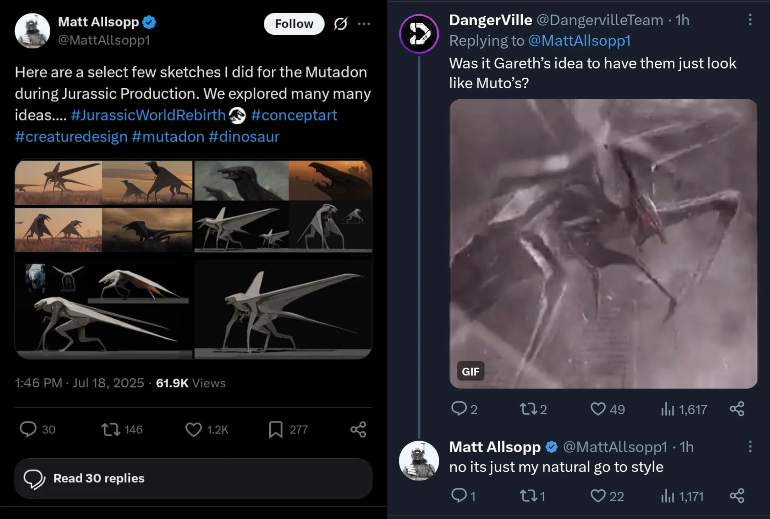Open the image with several grey Mutadon models
Screen dimensions: 770x519
pyautogui.click(x=104, y=307)
